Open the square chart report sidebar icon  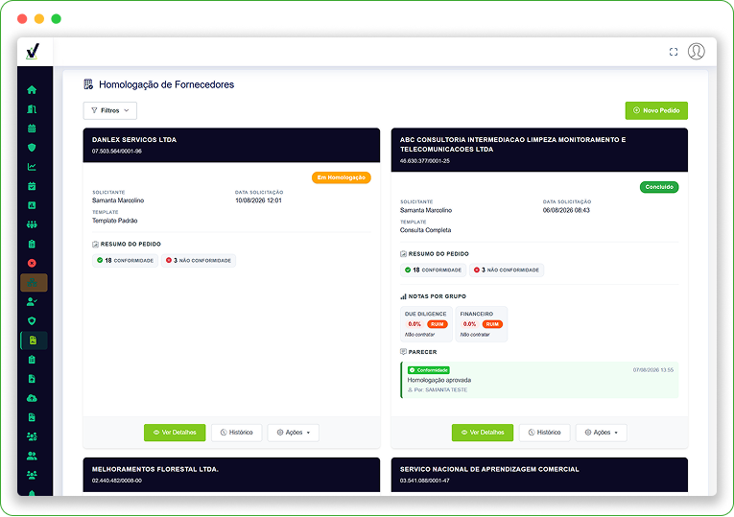tap(32, 205)
